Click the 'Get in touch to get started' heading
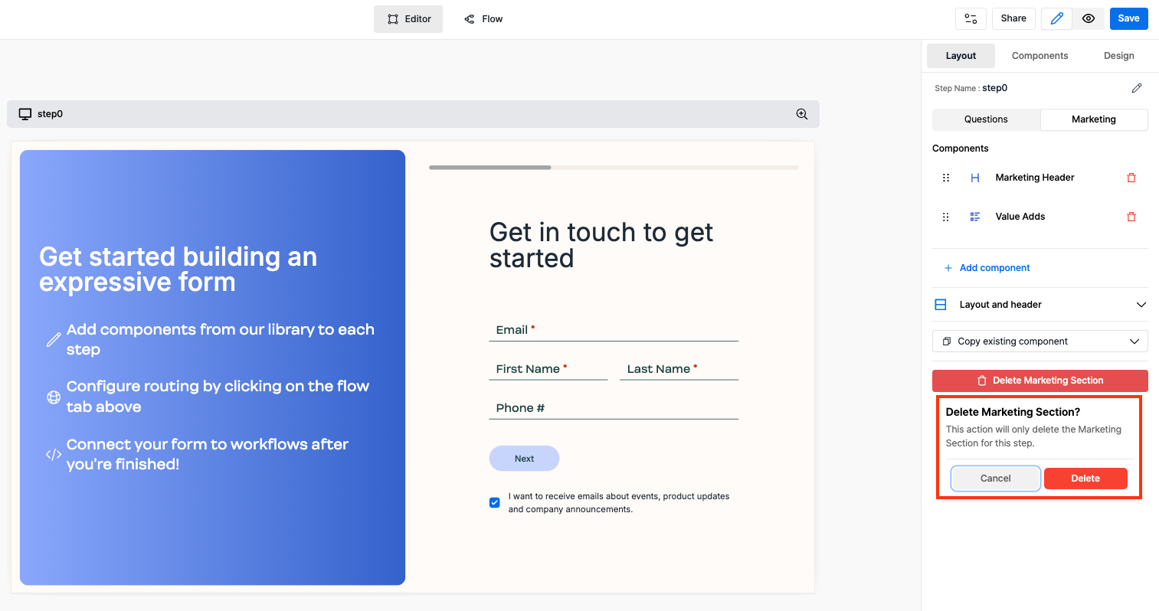This screenshot has height=611, width=1159. pos(601,245)
